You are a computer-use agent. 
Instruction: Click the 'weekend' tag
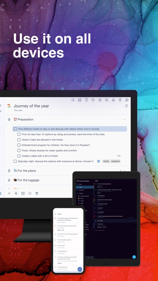tap(115, 161)
